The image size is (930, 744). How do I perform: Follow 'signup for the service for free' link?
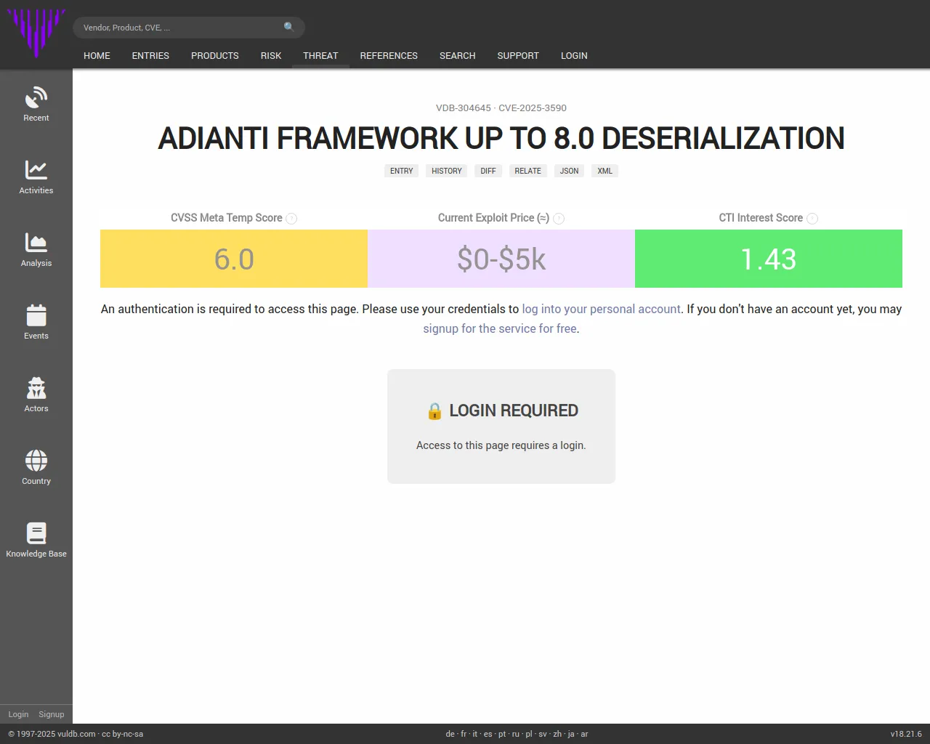500,328
